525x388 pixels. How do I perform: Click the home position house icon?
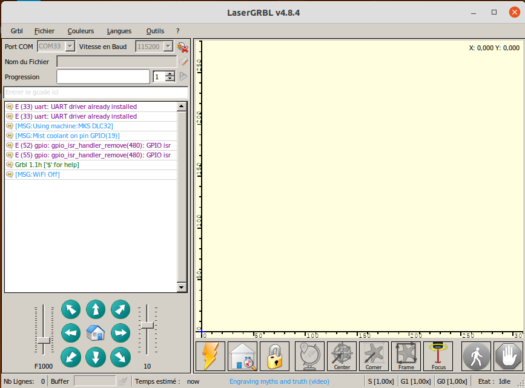tap(96, 333)
